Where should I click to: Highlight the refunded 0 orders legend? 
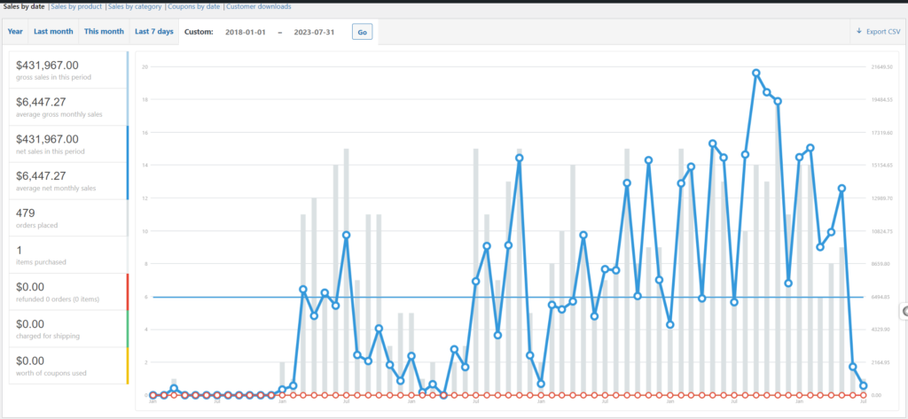(x=69, y=292)
